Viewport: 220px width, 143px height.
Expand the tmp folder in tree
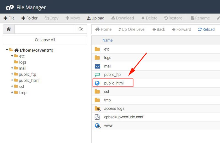[x=12, y=92]
